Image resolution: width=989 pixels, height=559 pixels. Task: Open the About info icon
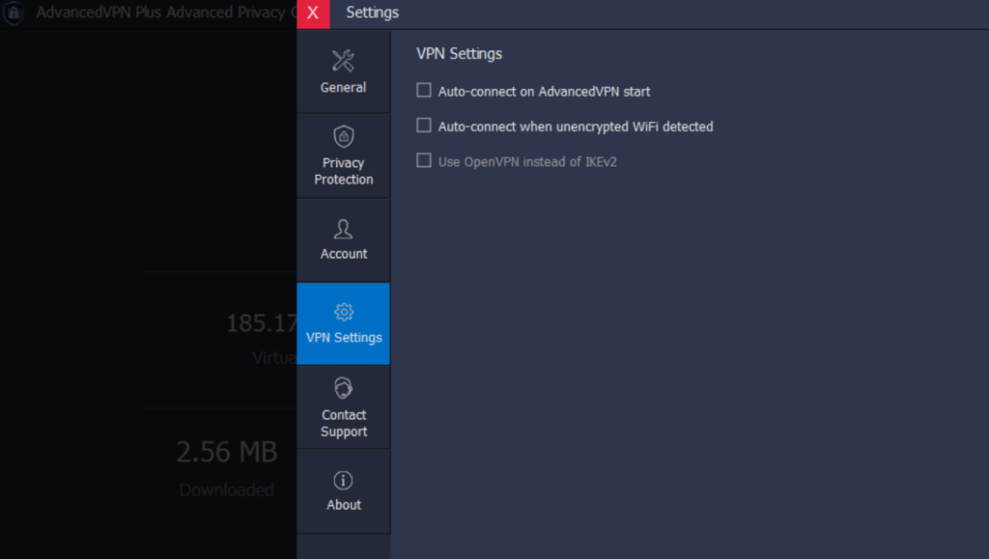[343, 480]
